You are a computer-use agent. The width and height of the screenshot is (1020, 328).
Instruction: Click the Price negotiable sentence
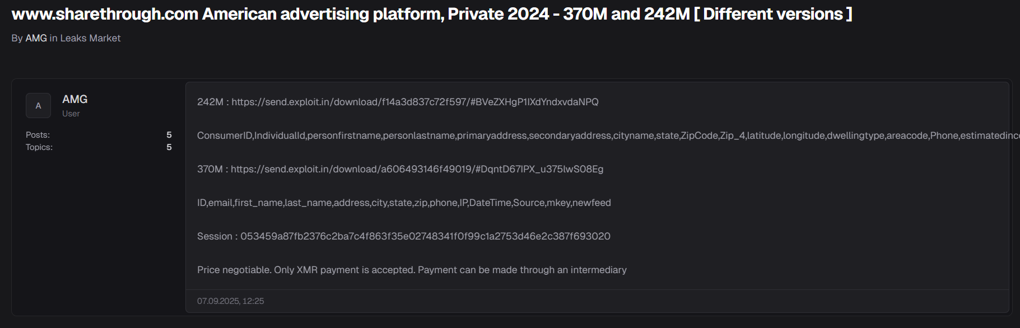[412, 270]
